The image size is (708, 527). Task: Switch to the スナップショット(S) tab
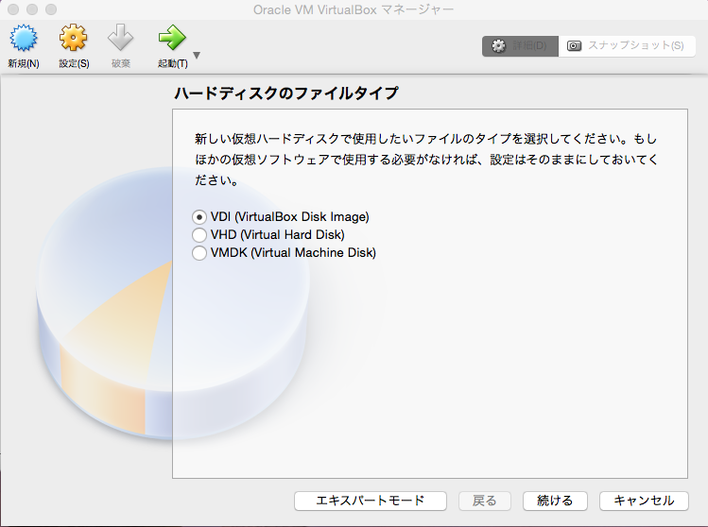627,46
